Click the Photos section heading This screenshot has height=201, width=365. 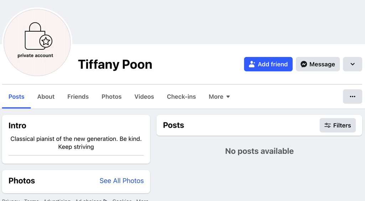point(22,181)
